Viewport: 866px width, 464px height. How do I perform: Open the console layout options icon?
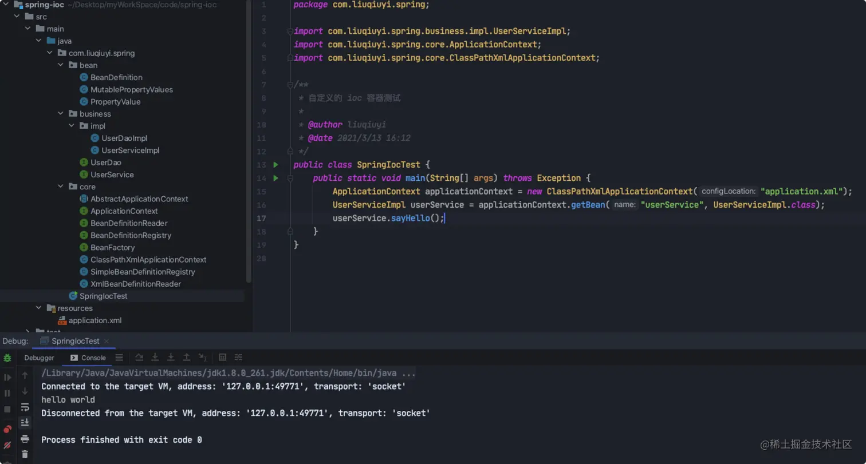click(x=119, y=358)
